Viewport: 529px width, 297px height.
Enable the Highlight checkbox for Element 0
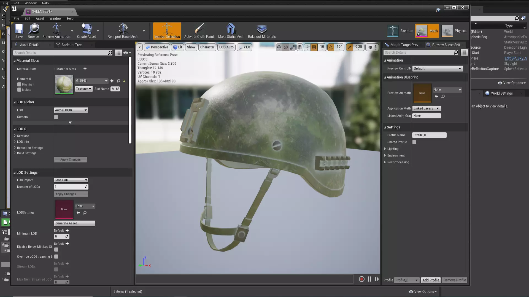(x=19, y=84)
